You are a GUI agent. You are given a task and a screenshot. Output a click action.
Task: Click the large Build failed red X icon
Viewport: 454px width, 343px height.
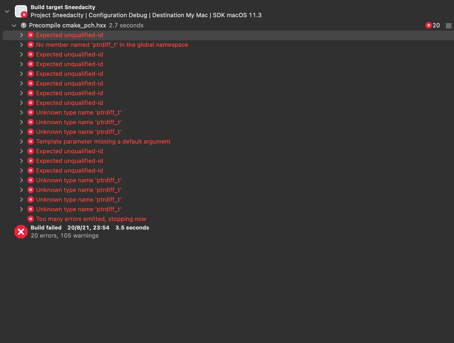click(21, 231)
